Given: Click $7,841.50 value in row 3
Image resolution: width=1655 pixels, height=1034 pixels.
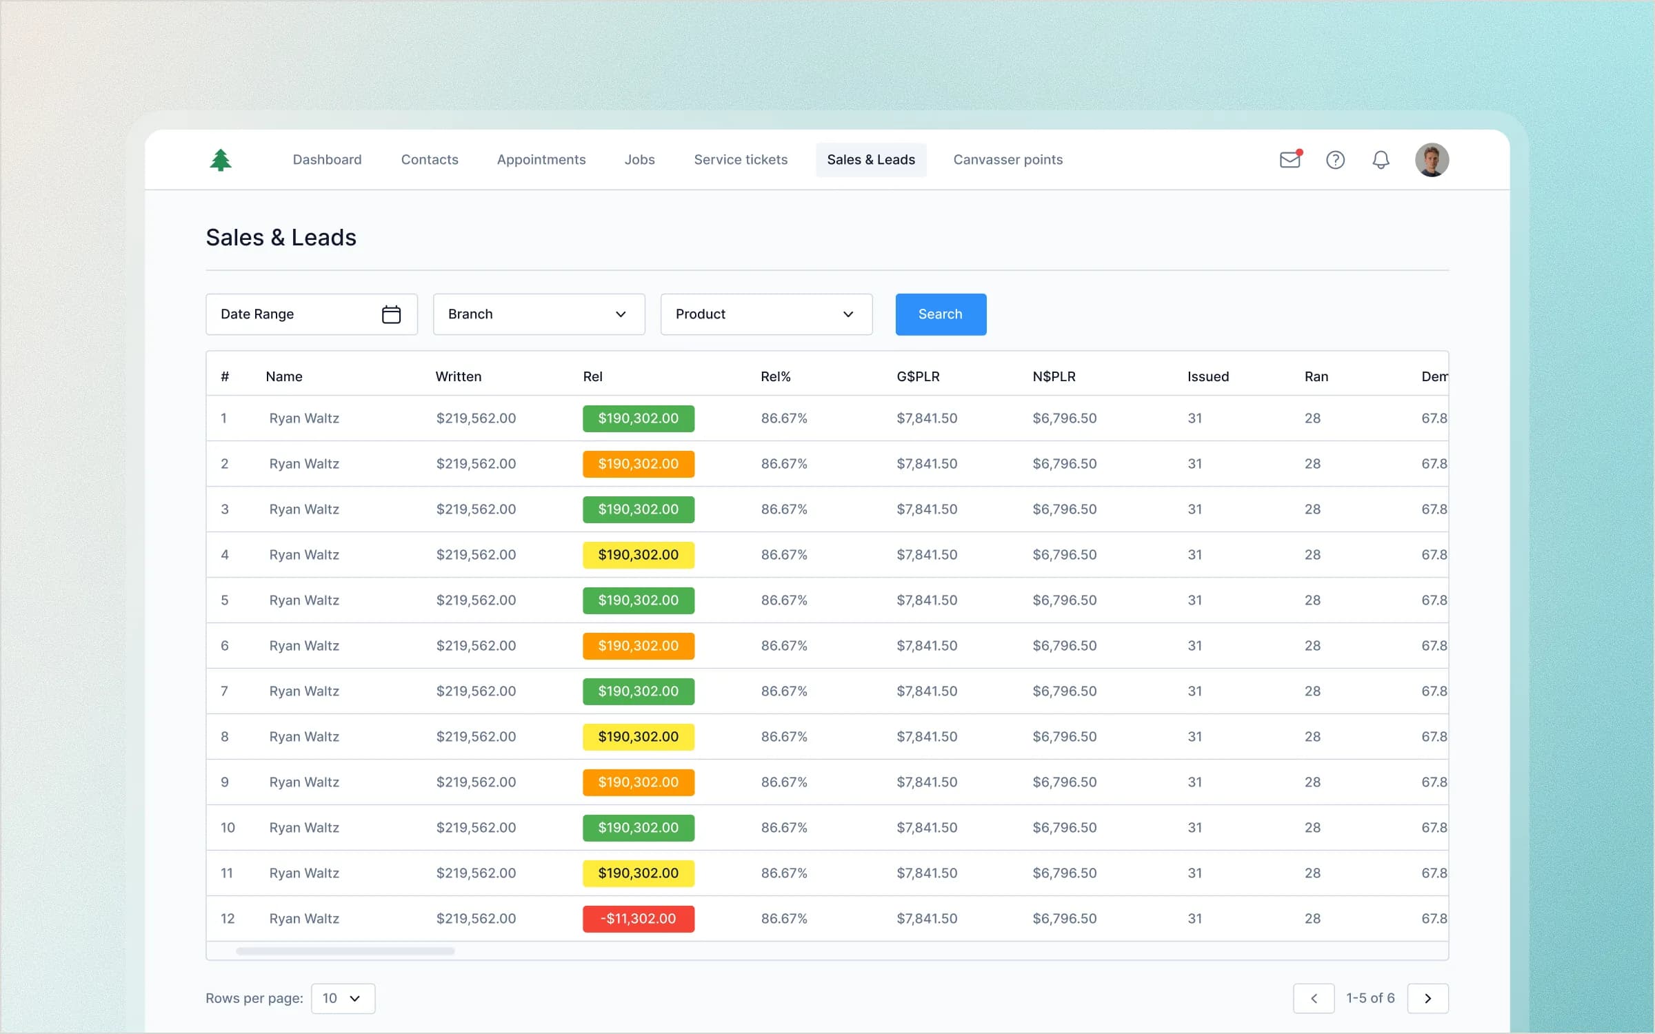Looking at the screenshot, I should 927,509.
